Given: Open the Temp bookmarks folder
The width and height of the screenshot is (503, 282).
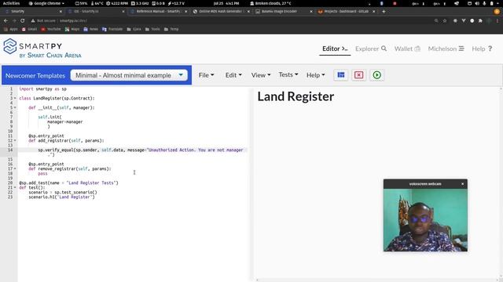Looking at the screenshot, I should [171, 29].
